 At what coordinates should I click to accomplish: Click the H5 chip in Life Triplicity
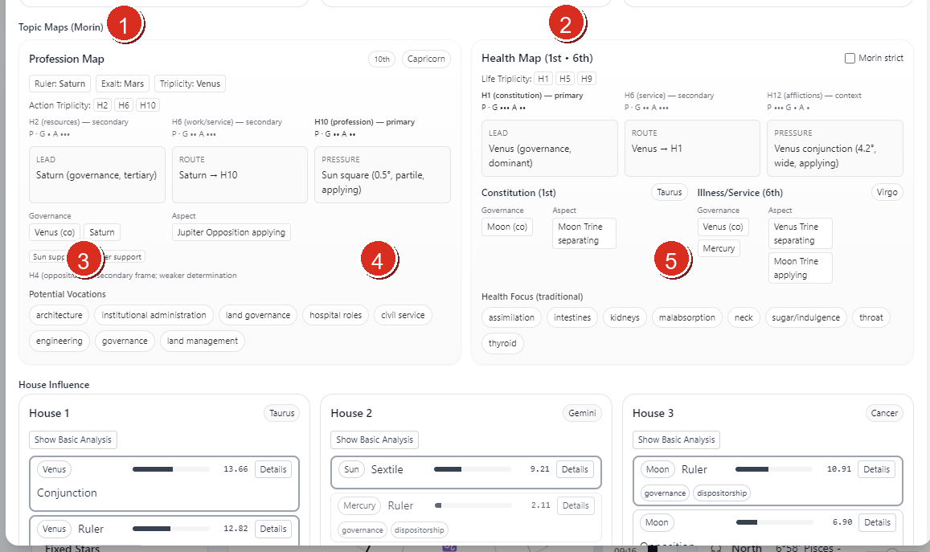click(x=565, y=78)
